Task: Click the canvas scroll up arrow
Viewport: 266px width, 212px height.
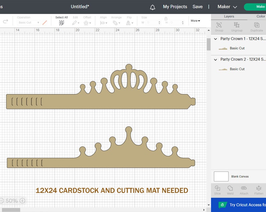Action: coord(208,30)
